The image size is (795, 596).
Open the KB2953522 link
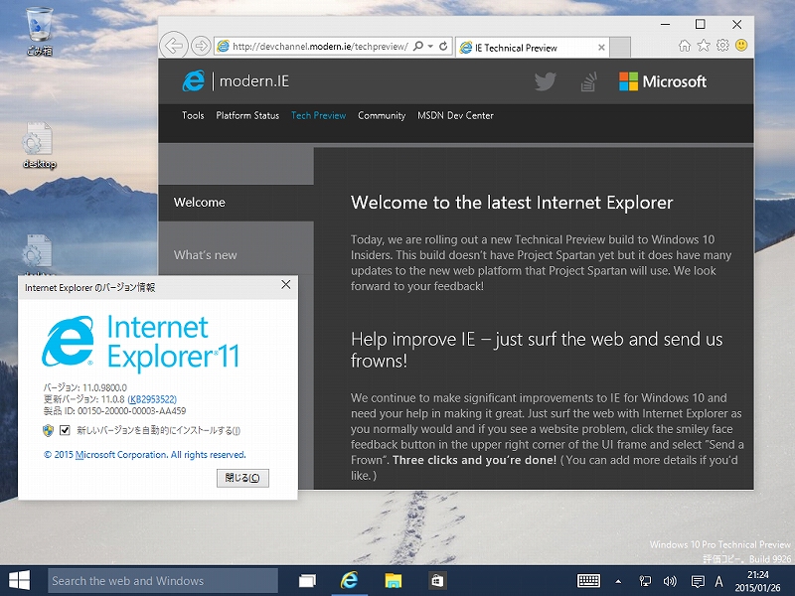point(152,399)
